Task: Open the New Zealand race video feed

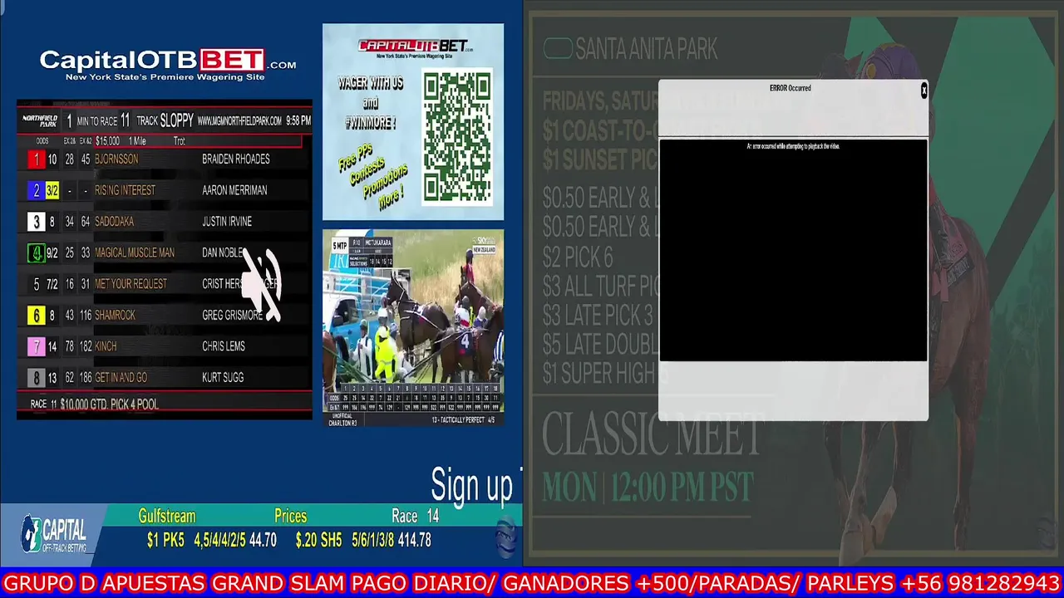Action: pos(413,328)
